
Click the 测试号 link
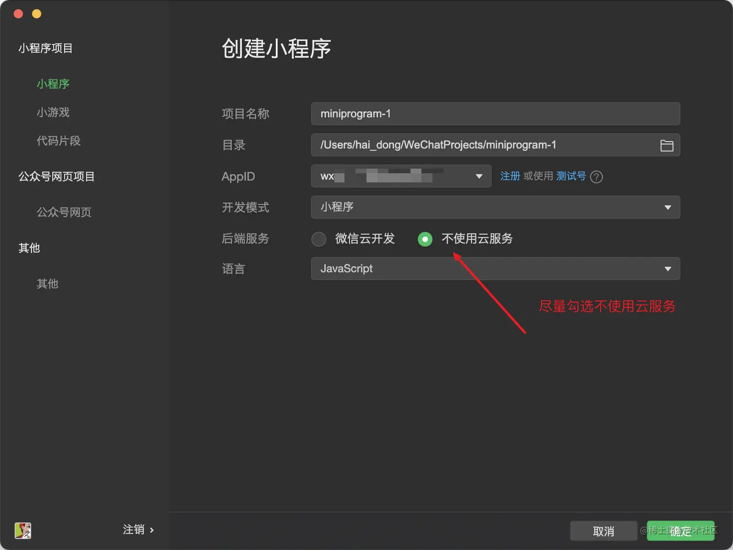click(x=571, y=177)
